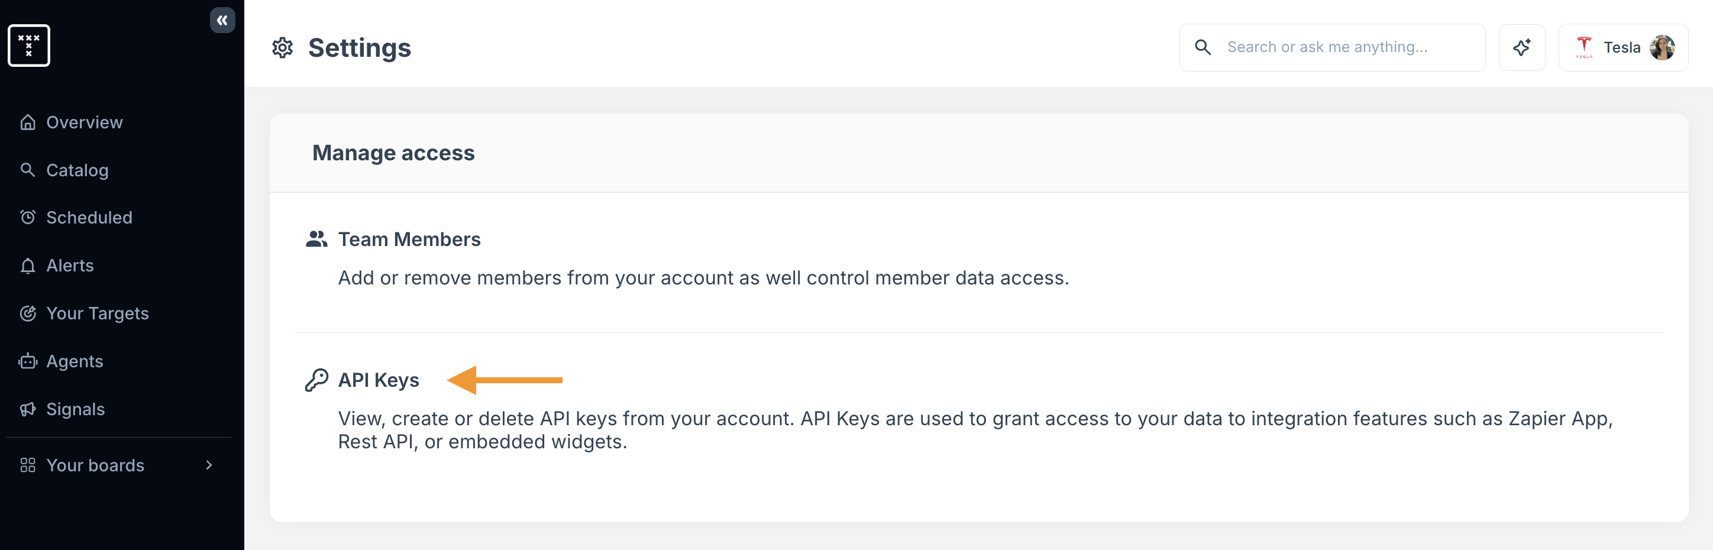This screenshot has height=550, width=1713.
Task: Click the Team Members people icon
Action: 317,239
